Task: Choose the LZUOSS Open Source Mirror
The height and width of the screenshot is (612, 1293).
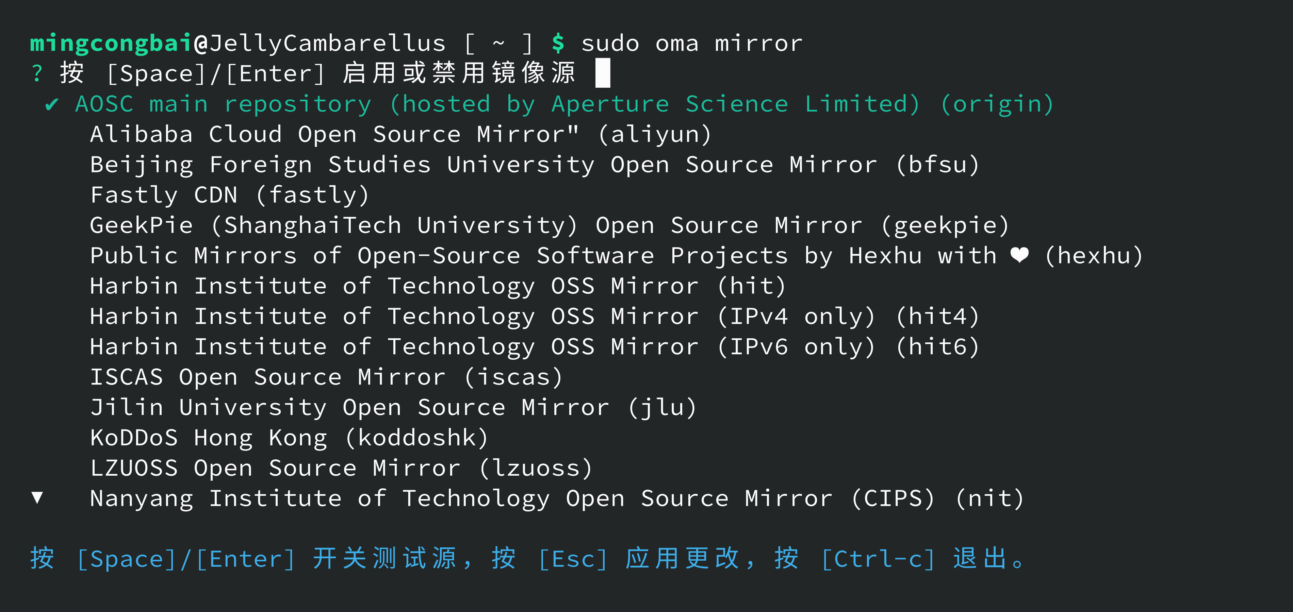Action: coord(341,468)
